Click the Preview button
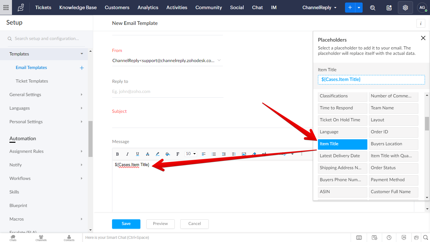This screenshot has width=430, height=242. (161, 224)
